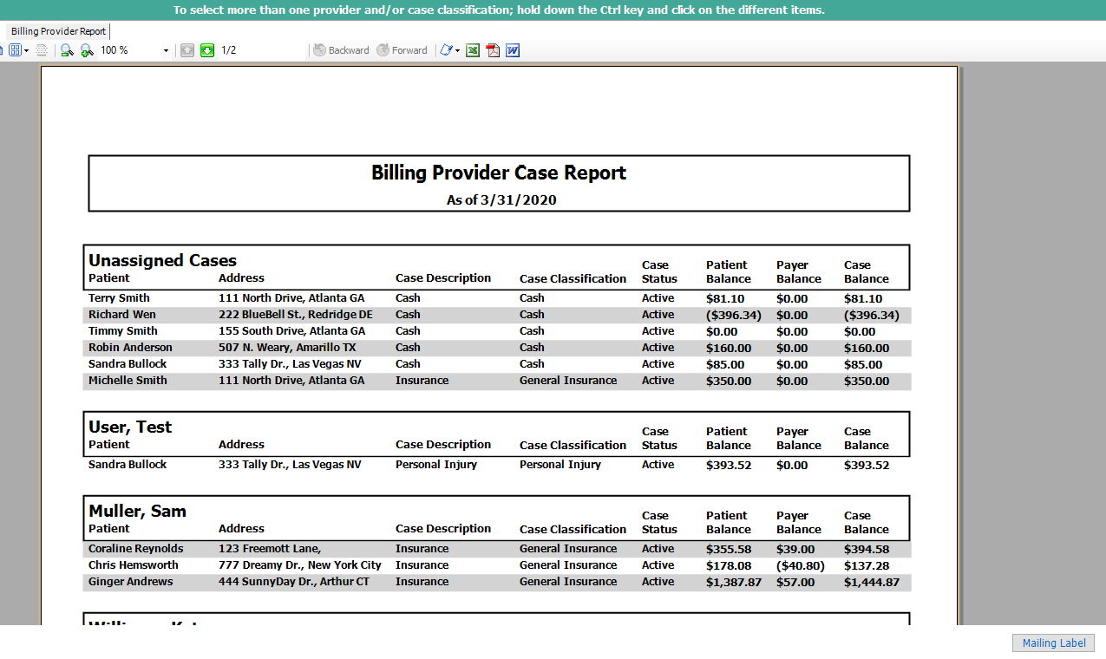Select the User, Test provider heading
Screen dimensions: 1106x659
[x=130, y=427]
